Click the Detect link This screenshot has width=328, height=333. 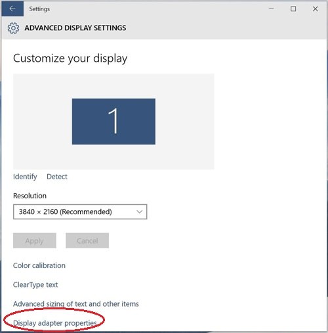pyautogui.click(x=57, y=177)
